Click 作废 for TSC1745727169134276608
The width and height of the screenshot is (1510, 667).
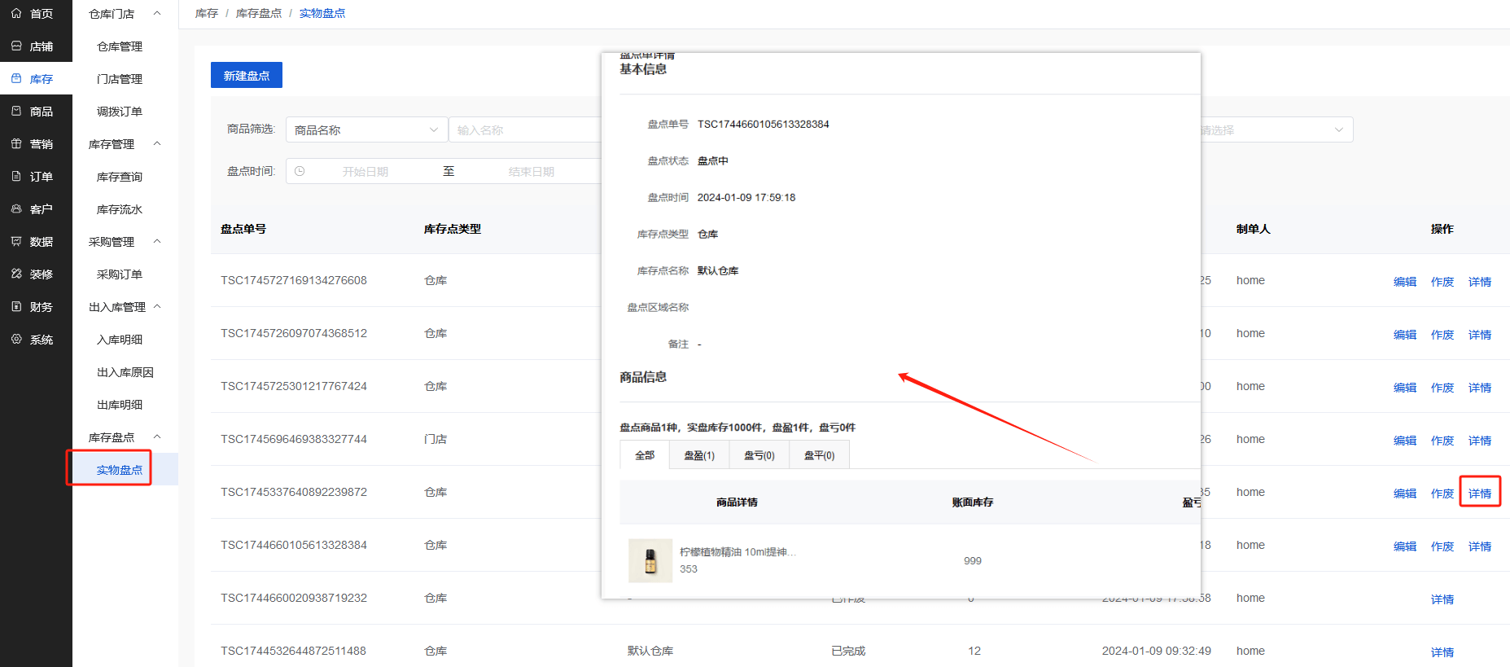1442,282
